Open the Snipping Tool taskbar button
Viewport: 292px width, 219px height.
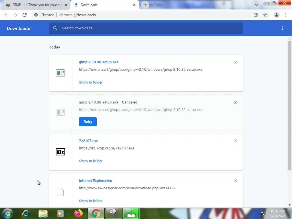click(114, 213)
